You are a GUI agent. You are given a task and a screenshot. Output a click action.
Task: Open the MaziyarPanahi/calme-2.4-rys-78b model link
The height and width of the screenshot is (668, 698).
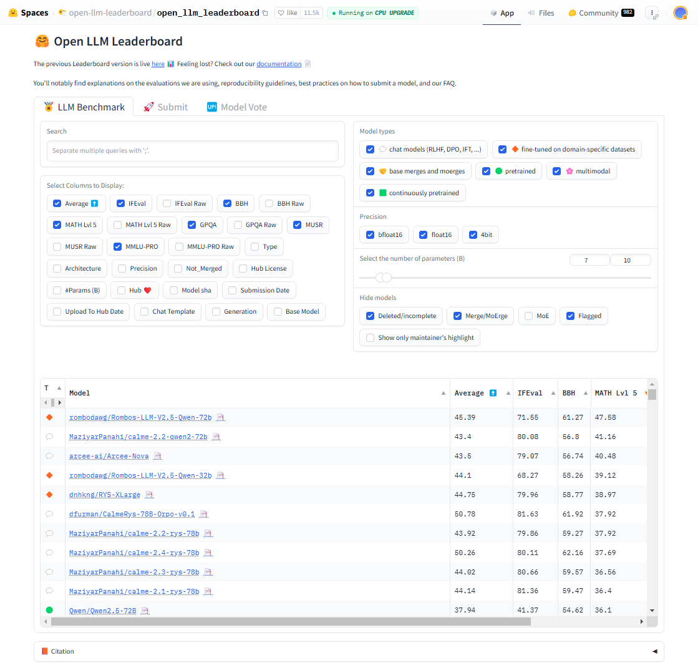tap(134, 553)
